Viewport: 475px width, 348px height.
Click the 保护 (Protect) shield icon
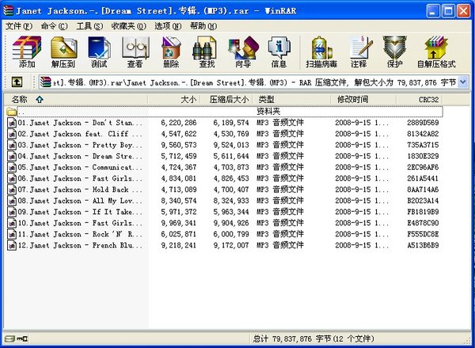point(394,52)
